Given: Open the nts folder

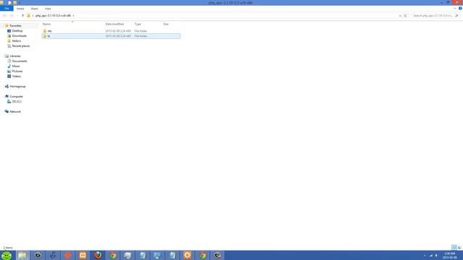Looking at the screenshot, I should pyautogui.click(x=49, y=31).
